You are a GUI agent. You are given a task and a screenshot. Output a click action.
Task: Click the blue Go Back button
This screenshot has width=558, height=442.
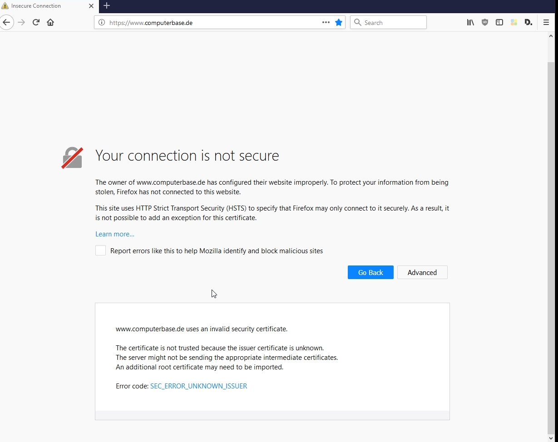[370, 272]
